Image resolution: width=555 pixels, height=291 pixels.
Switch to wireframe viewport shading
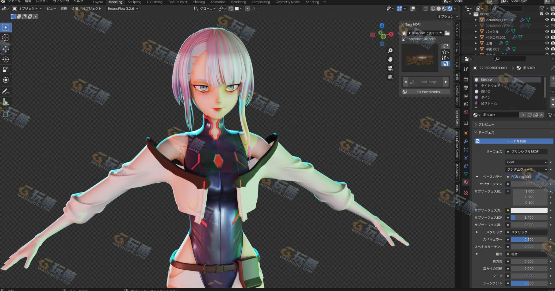point(433,9)
